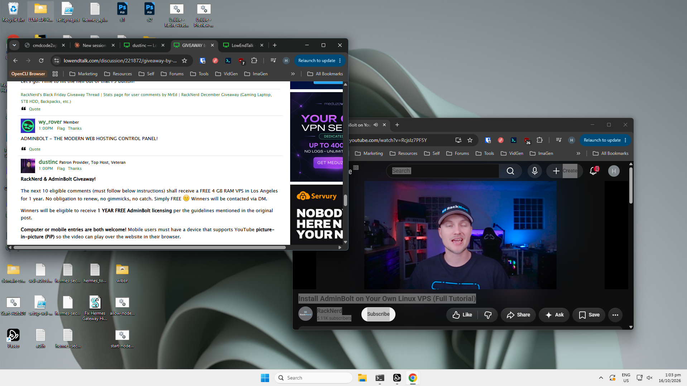Mute the YouTube tab audio
687x386 pixels.
[x=376, y=125]
